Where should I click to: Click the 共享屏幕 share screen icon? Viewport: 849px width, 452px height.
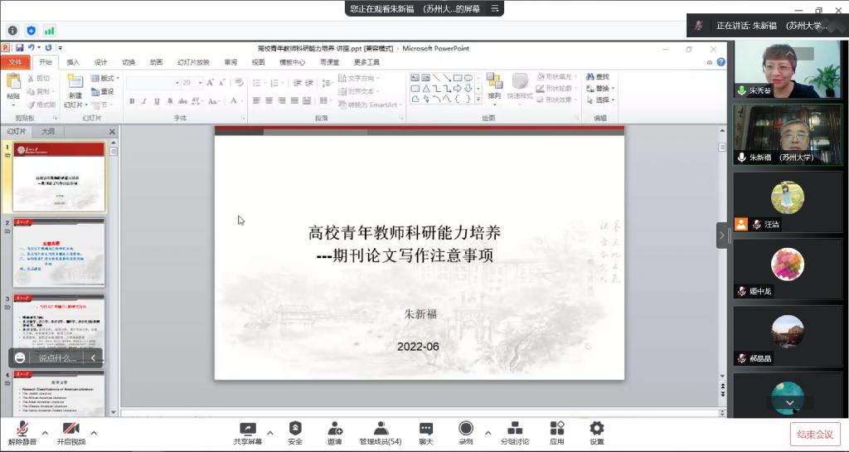(x=247, y=429)
